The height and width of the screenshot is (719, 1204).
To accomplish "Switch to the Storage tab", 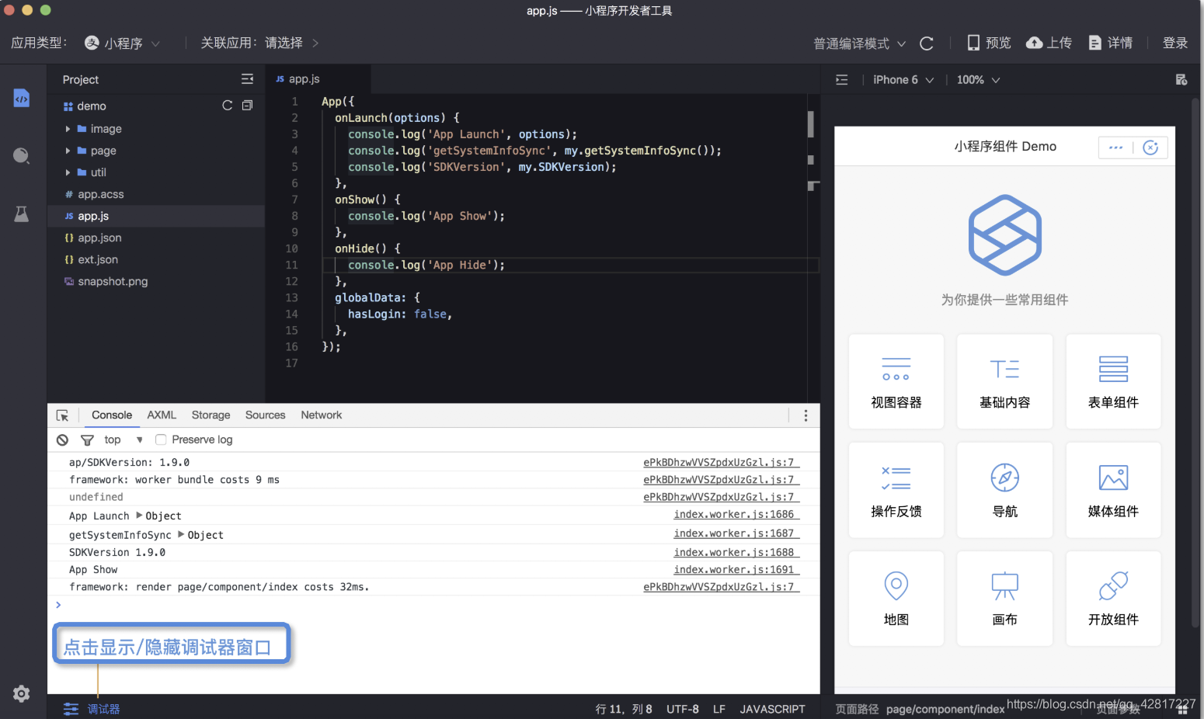I will point(210,415).
